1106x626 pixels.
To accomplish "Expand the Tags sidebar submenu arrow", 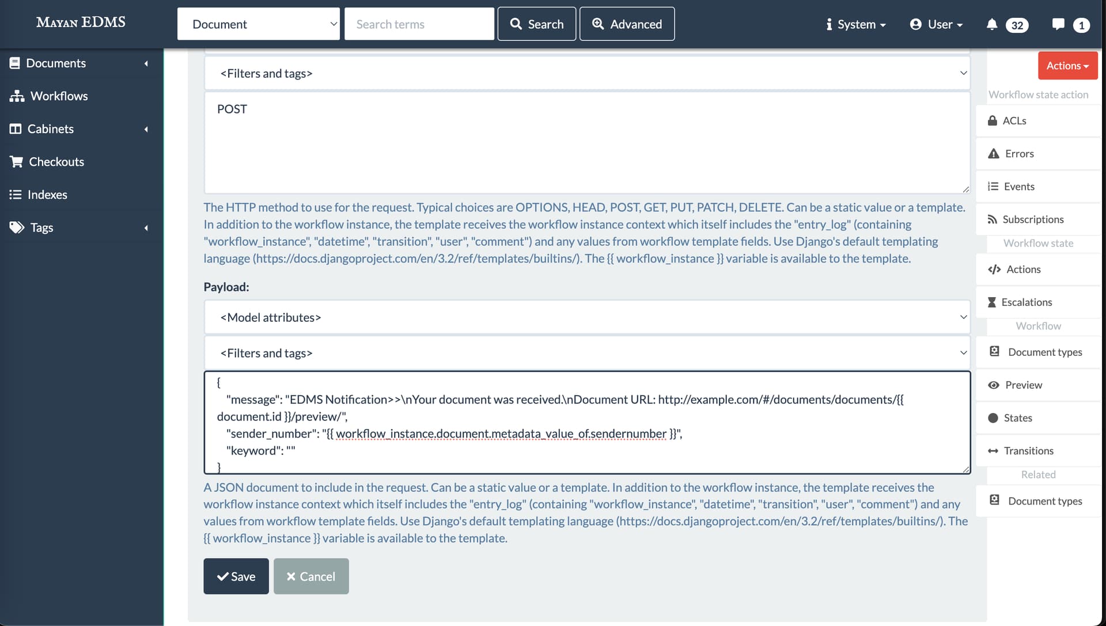I will [146, 227].
